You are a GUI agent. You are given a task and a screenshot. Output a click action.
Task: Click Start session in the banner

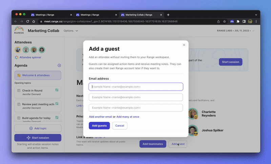(x=231, y=62)
